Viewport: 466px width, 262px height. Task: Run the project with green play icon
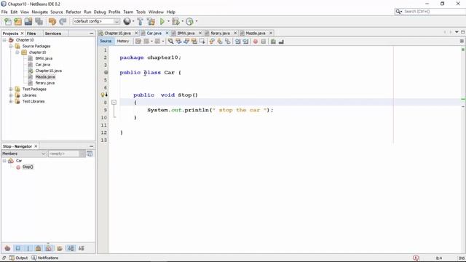tap(162, 21)
